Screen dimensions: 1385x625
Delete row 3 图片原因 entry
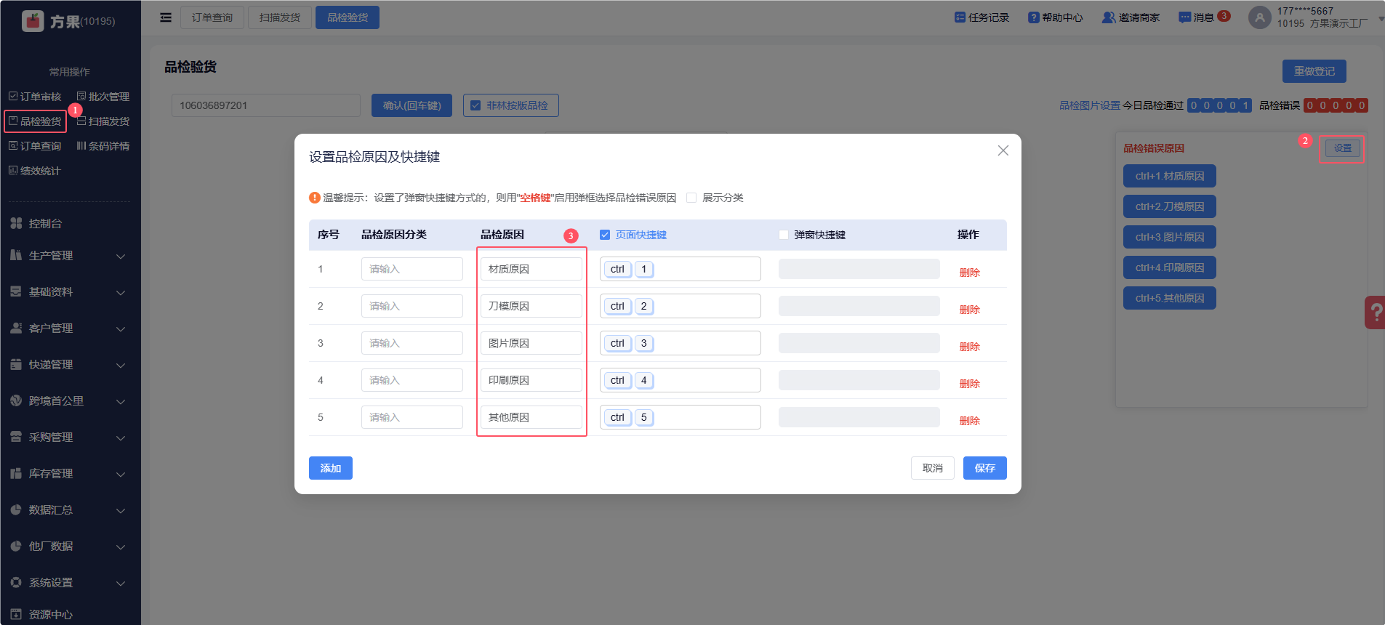tap(969, 347)
